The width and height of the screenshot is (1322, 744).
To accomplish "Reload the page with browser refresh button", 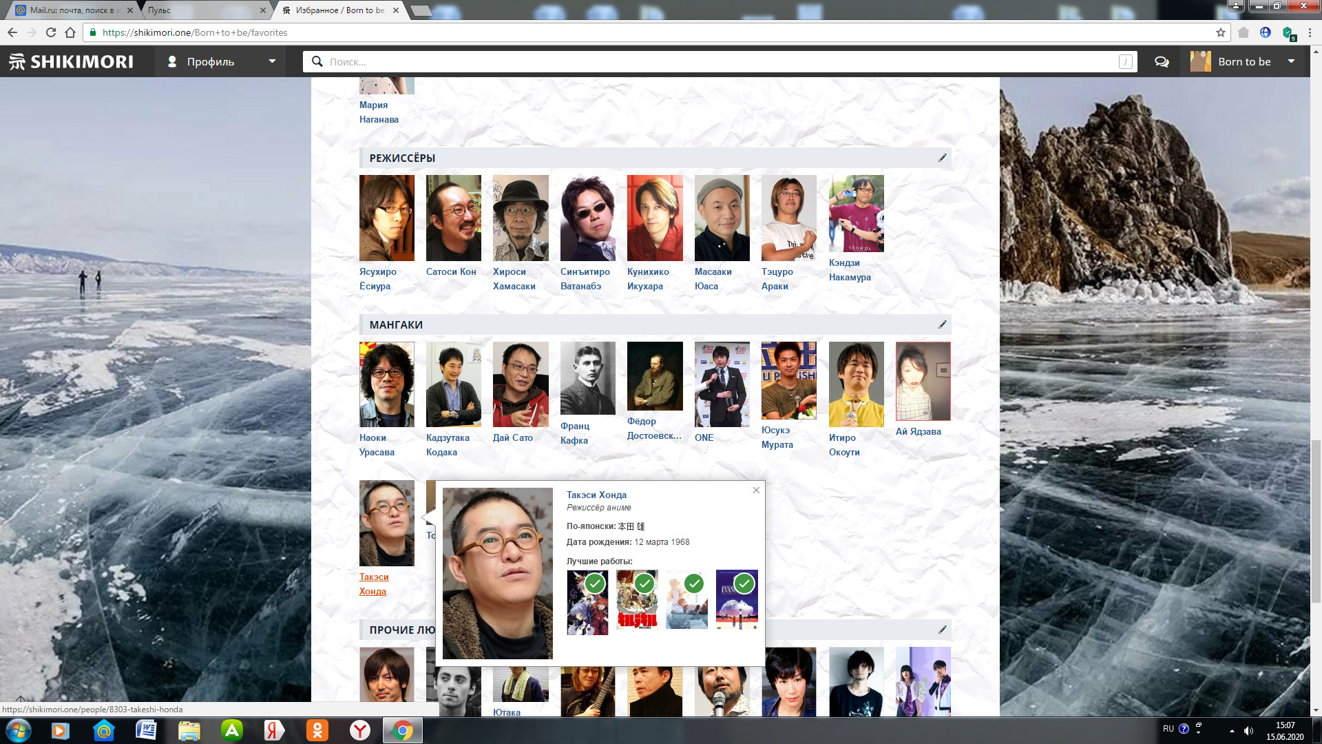I will (51, 32).
